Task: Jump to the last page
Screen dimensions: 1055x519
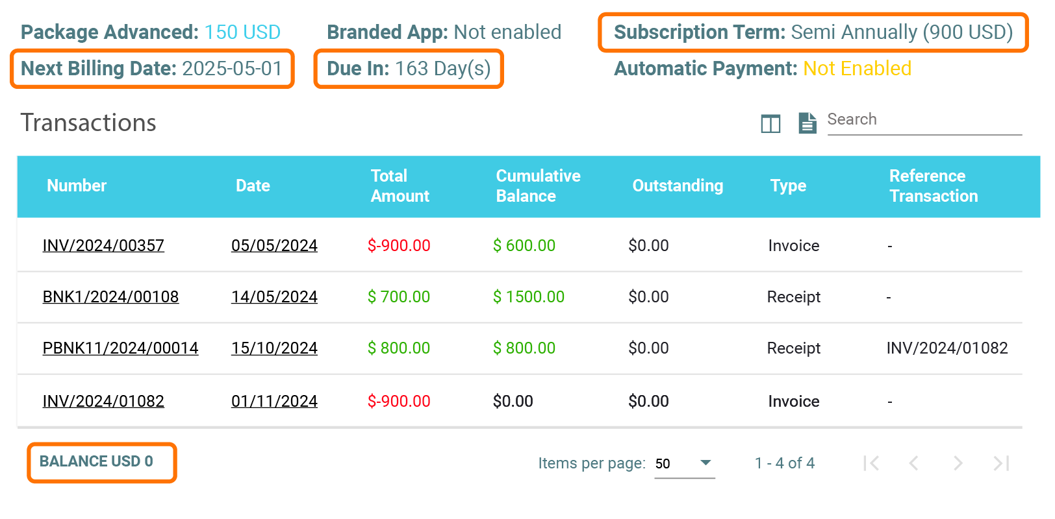Action: [x=1001, y=463]
